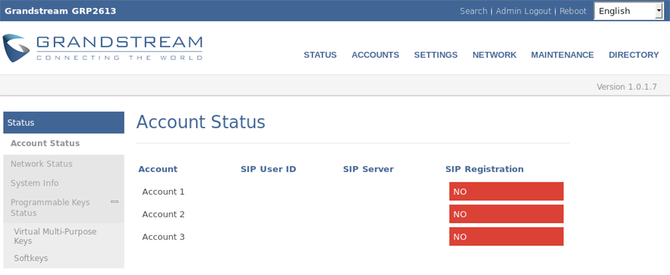Open the NETWORK menu

tap(495, 55)
